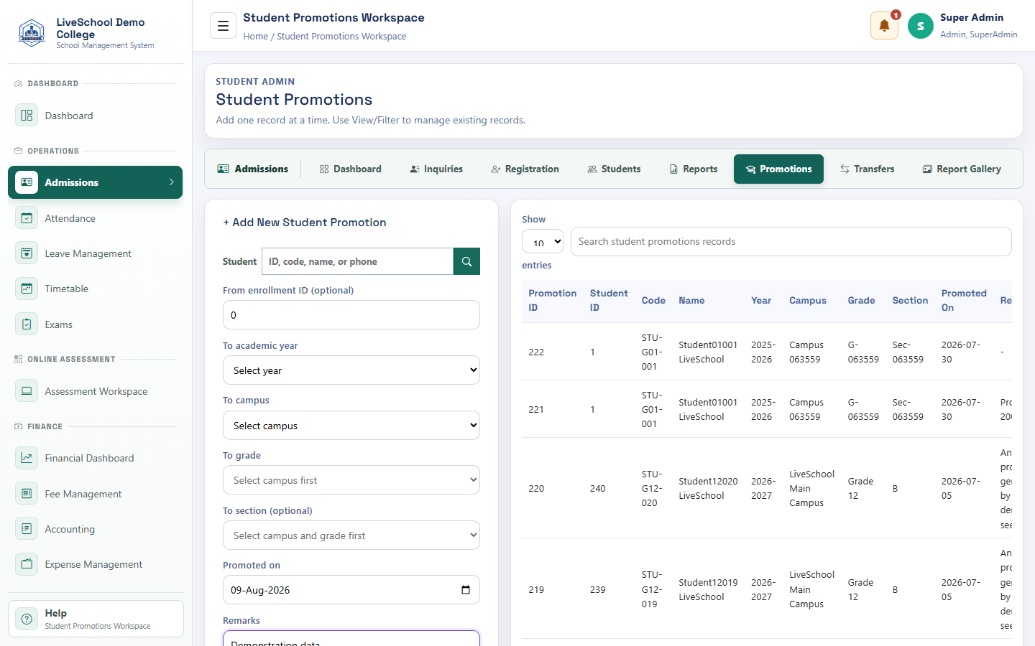Image resolution: width=1035 pixels, height=646 pixels.
Task: Click the Admissions icon in the sidebar
Action: (27, 182)
